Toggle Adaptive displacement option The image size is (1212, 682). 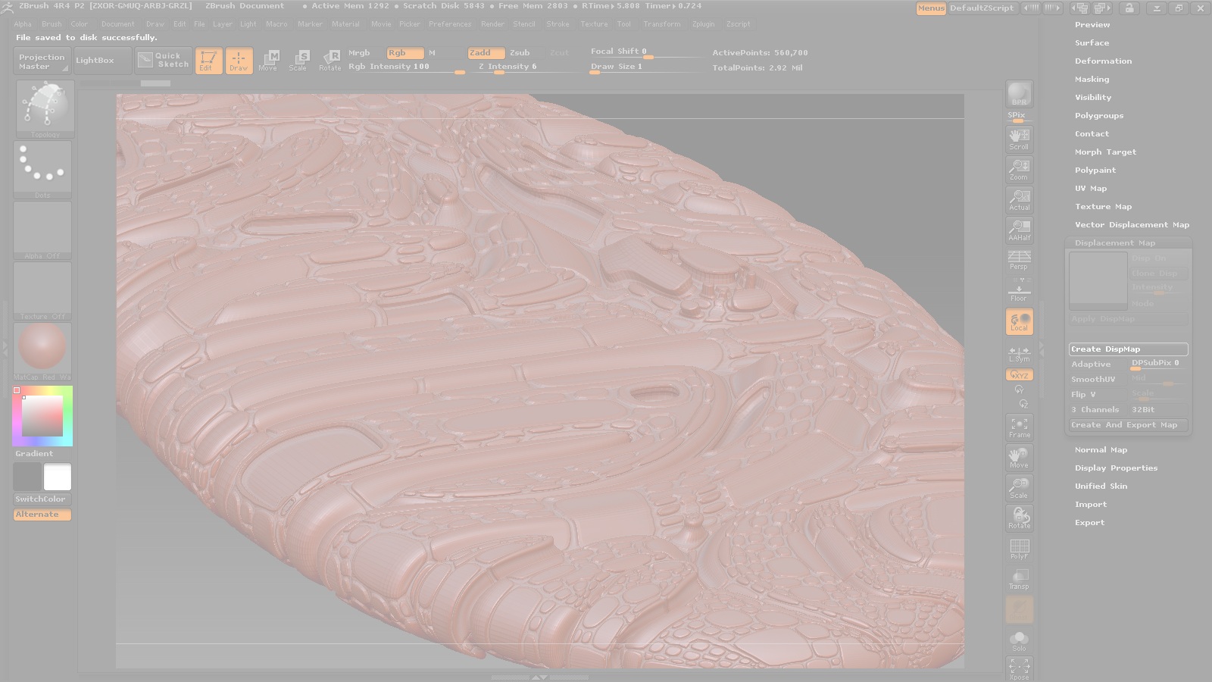click(1098, 364)
